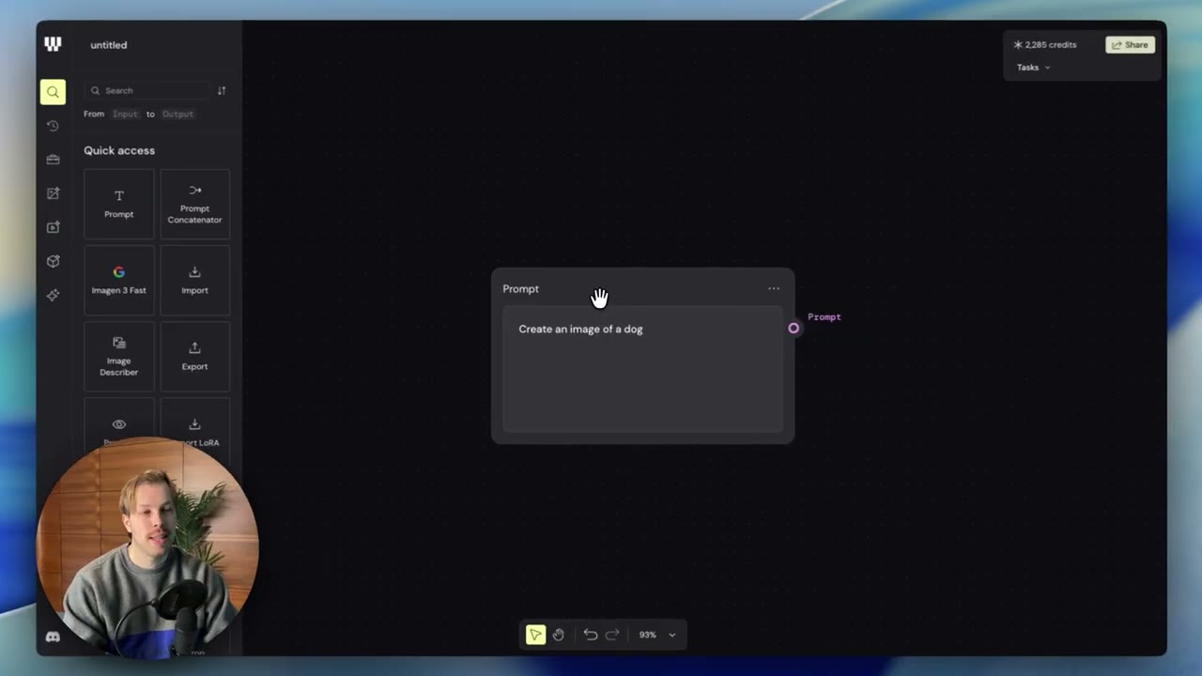Viewport: 1202px width, 676px height.
Task: Click the Prompt node output connector
Action: (794, 329)
